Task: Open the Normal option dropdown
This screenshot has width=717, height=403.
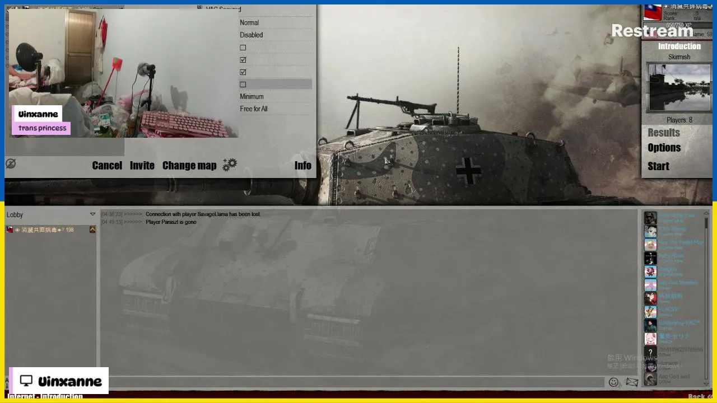Action: (276, 23)
